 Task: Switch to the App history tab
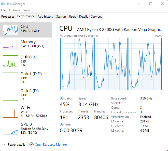tap(45, 17)
